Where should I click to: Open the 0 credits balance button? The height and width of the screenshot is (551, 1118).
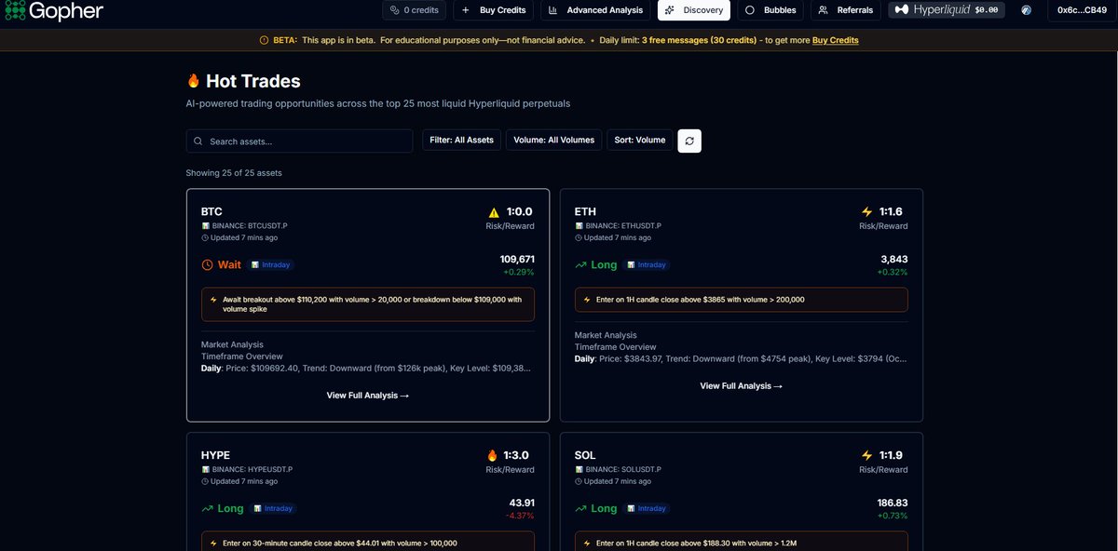(x=414, y=10)
